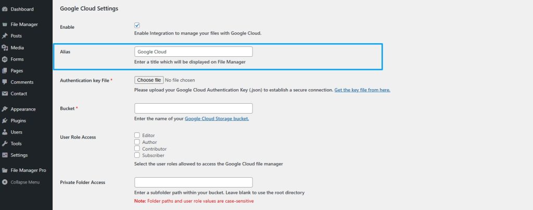533x210 pixels.
Task: Open the Google Cloud Storage bucket link
Action: coord(217,119)
